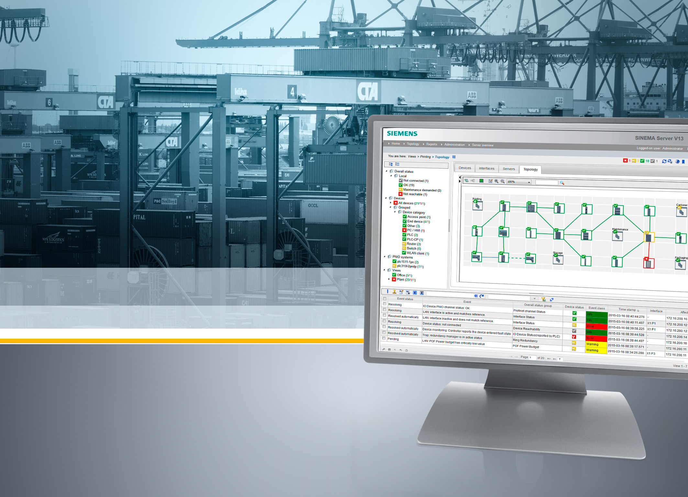Screen dimensions: 688x497
Task: Expand the Plant view tree node
Action: (389, 279)
